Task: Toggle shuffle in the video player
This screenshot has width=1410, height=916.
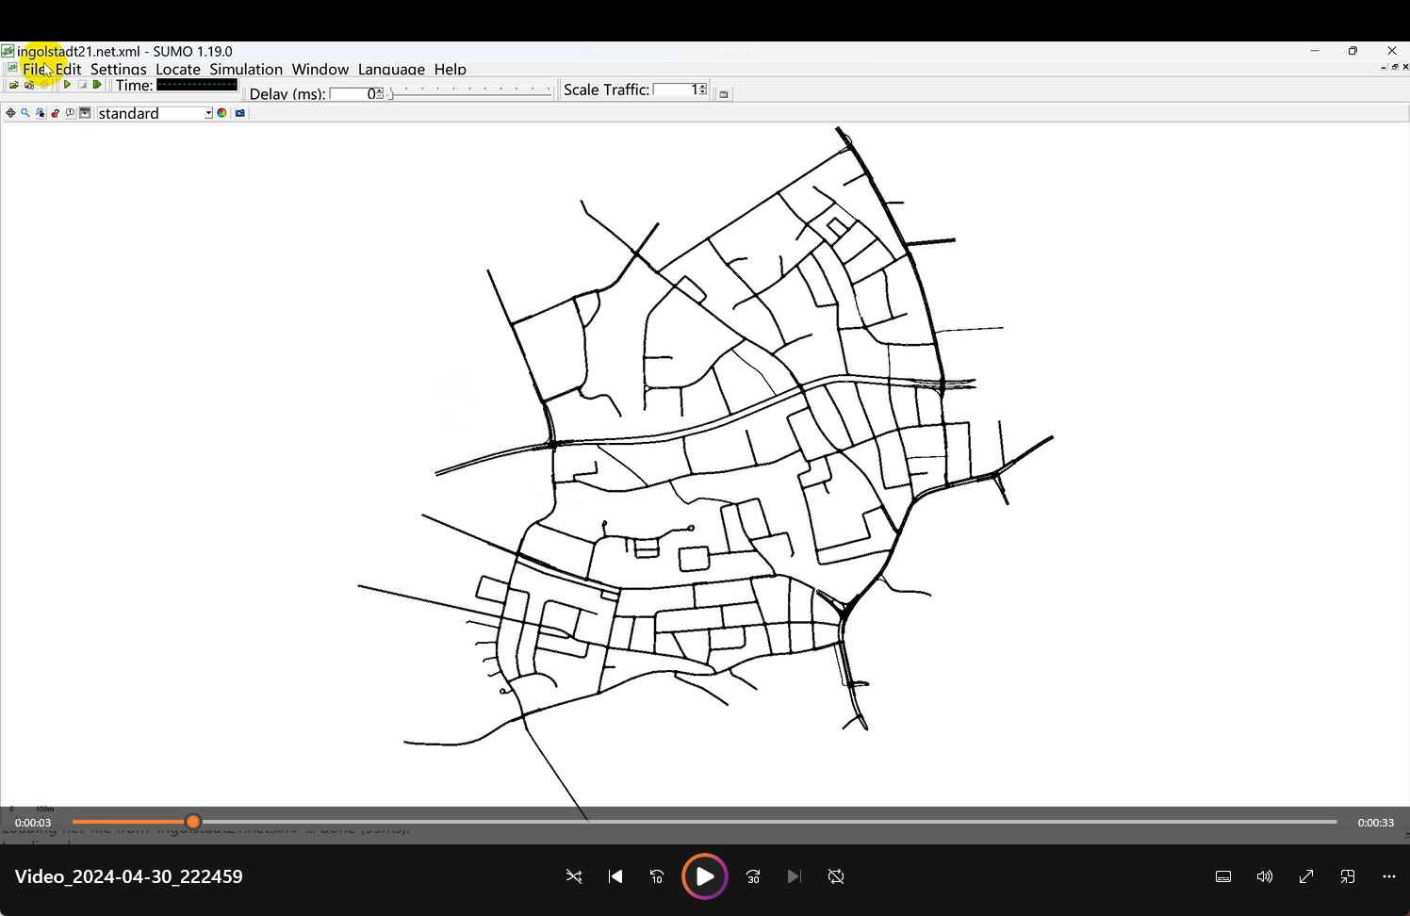Action: coord(573,876)
